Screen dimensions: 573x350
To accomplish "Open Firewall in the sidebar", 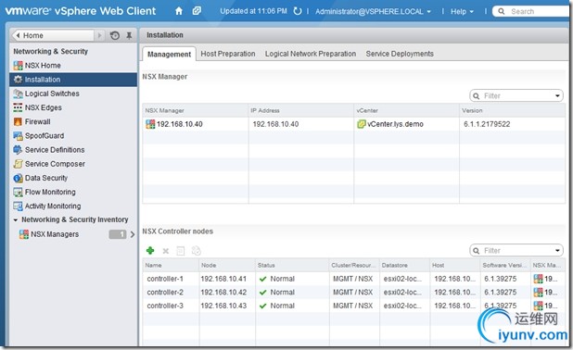I will click(x=37, y=121).
